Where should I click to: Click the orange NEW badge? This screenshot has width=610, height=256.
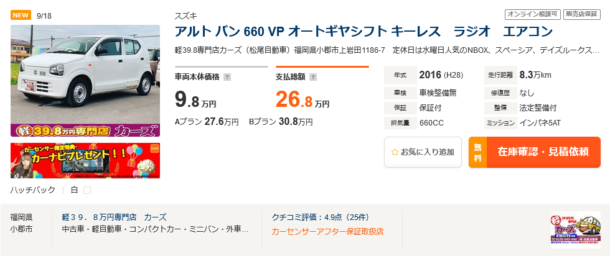click(x=21, y=15)
